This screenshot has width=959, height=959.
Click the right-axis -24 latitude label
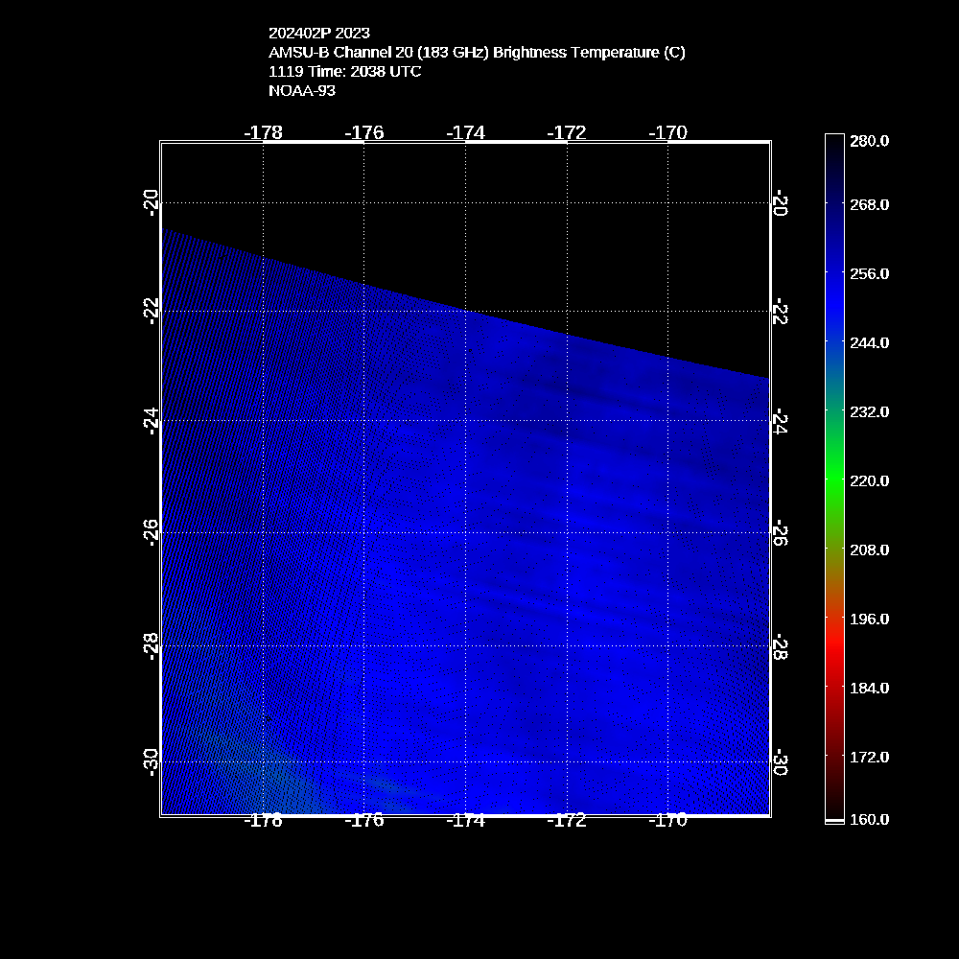tap(781, 421)
